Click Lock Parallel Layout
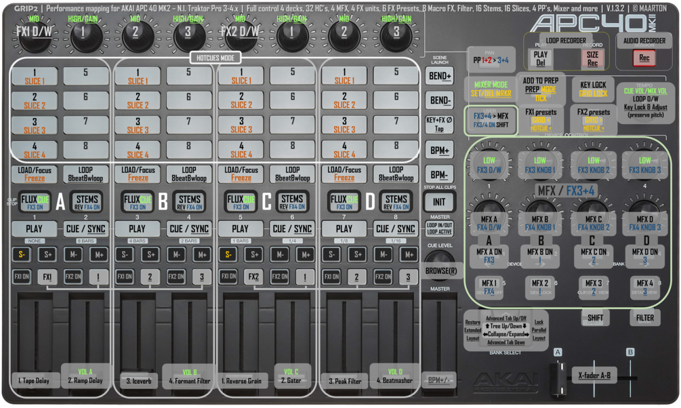Viewport: 681px width, 408px height. point(539,330)
